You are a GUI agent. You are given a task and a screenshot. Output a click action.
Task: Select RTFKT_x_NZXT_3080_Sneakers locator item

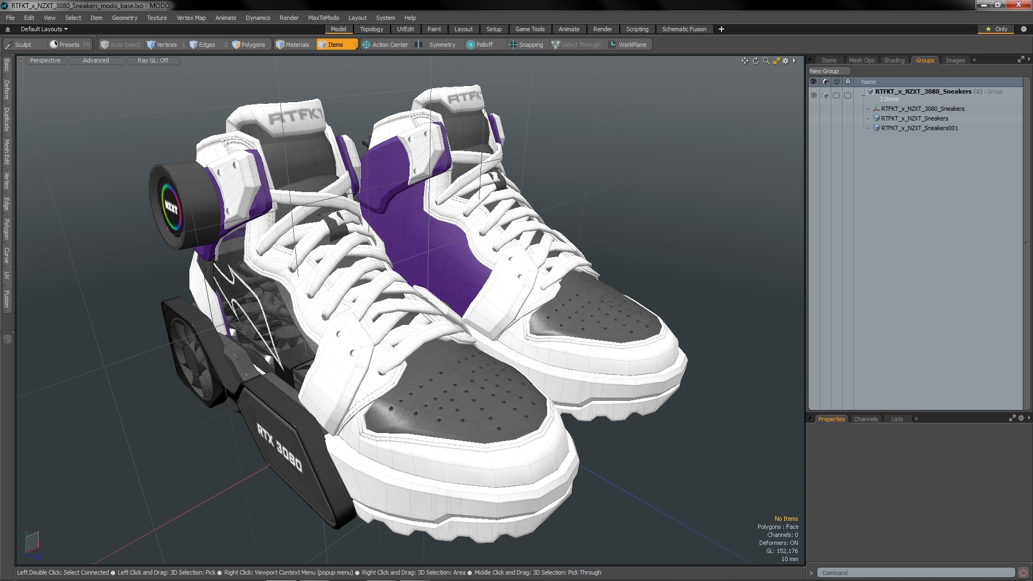(922, 109)
